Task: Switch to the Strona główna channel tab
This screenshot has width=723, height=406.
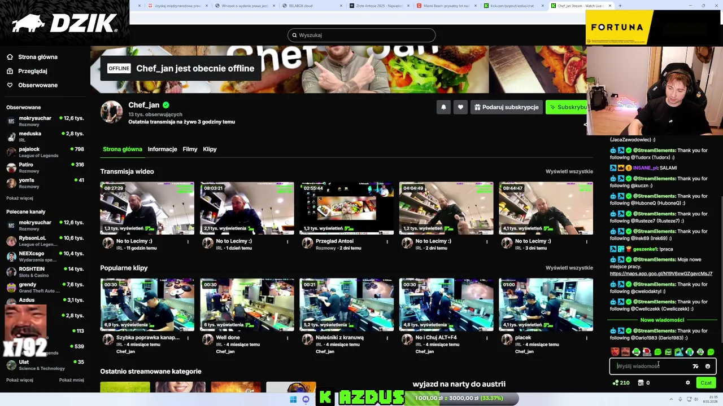Action: click(123, 149)
